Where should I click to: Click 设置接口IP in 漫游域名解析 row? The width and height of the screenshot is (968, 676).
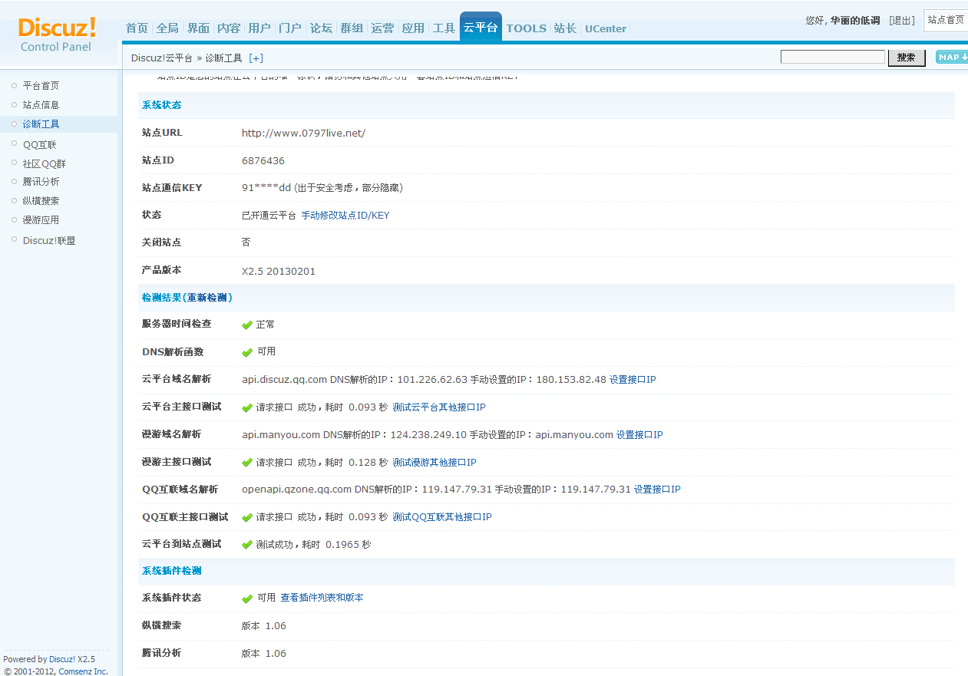[x=639, y=435]
